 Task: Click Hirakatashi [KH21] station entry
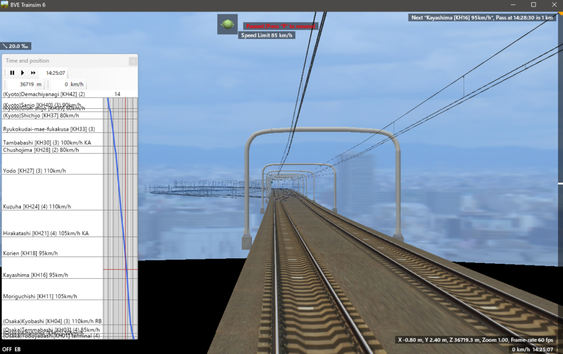[x=46, y=233]
